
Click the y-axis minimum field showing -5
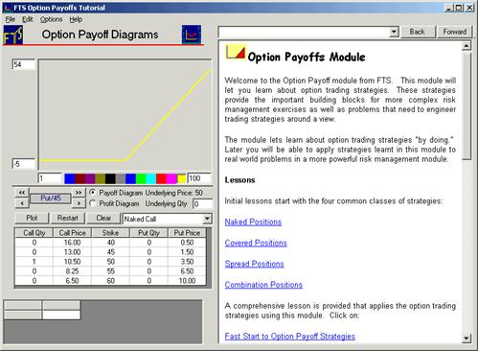pyautogui.click(x=24, y=164)
